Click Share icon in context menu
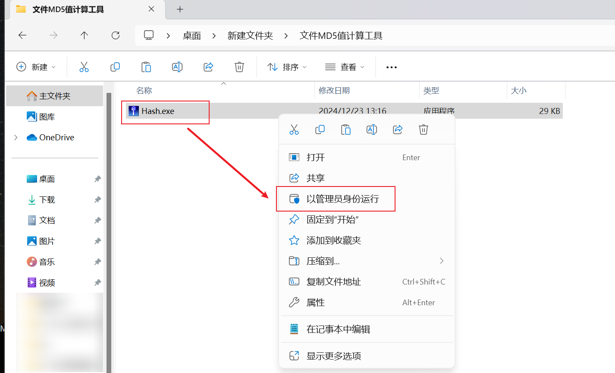This screenshot has width=615, height=373. click(x=398, y=130)
